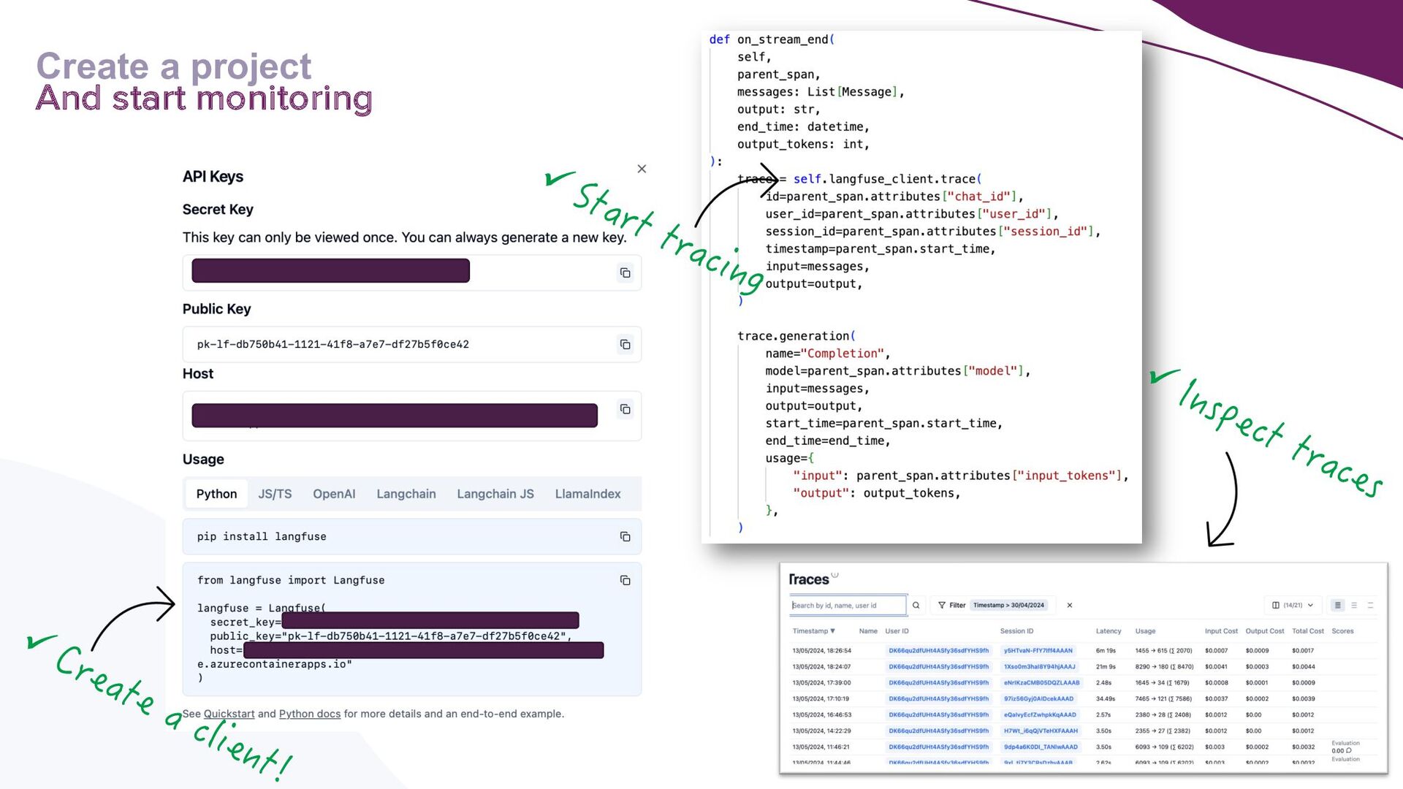Select the dense row height icon
Viewport: 1403px width, 789px height.
[1338, 605]
